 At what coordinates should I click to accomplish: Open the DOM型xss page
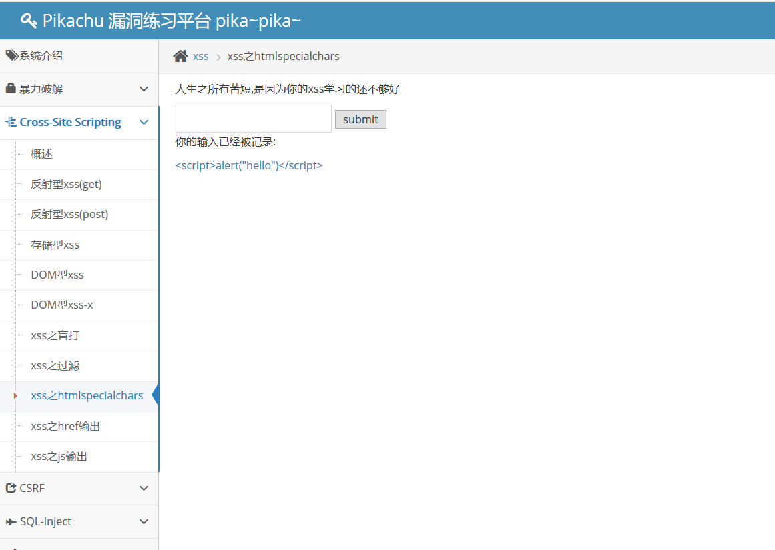click(57, 275)
